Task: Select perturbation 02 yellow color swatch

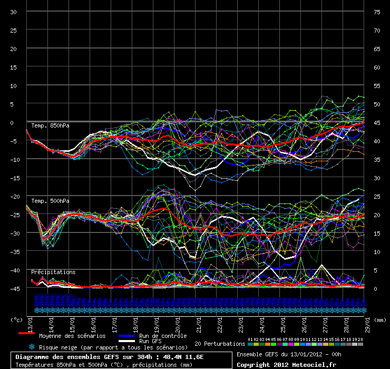Action: click(256, 344)
